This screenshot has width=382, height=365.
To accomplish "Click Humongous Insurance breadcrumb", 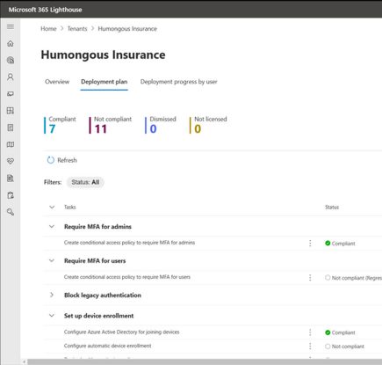I will pos(127,29).
